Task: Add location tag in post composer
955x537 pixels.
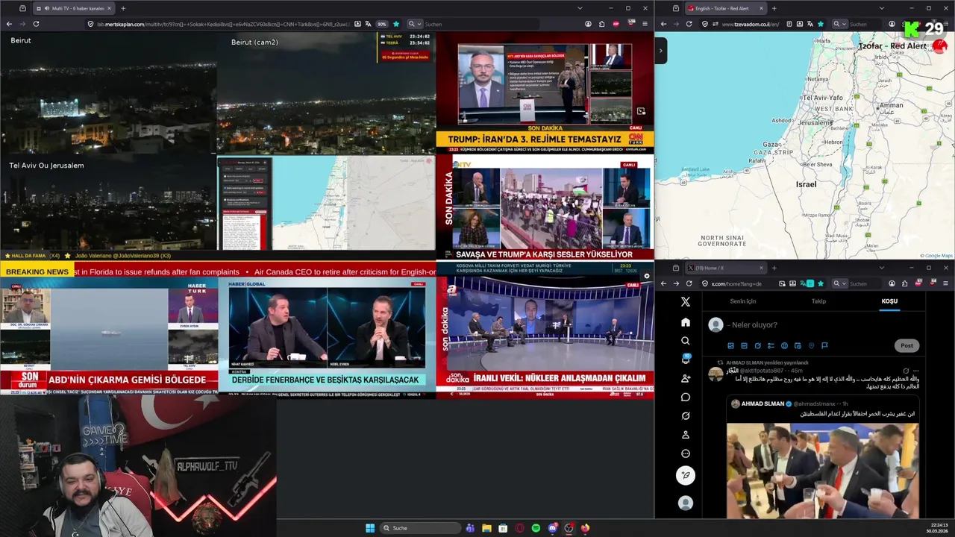Action: point(811,345)
